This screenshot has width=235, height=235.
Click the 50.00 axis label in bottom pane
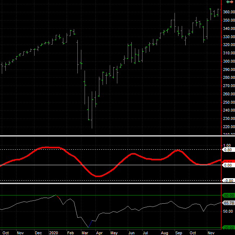click(228, 211)
